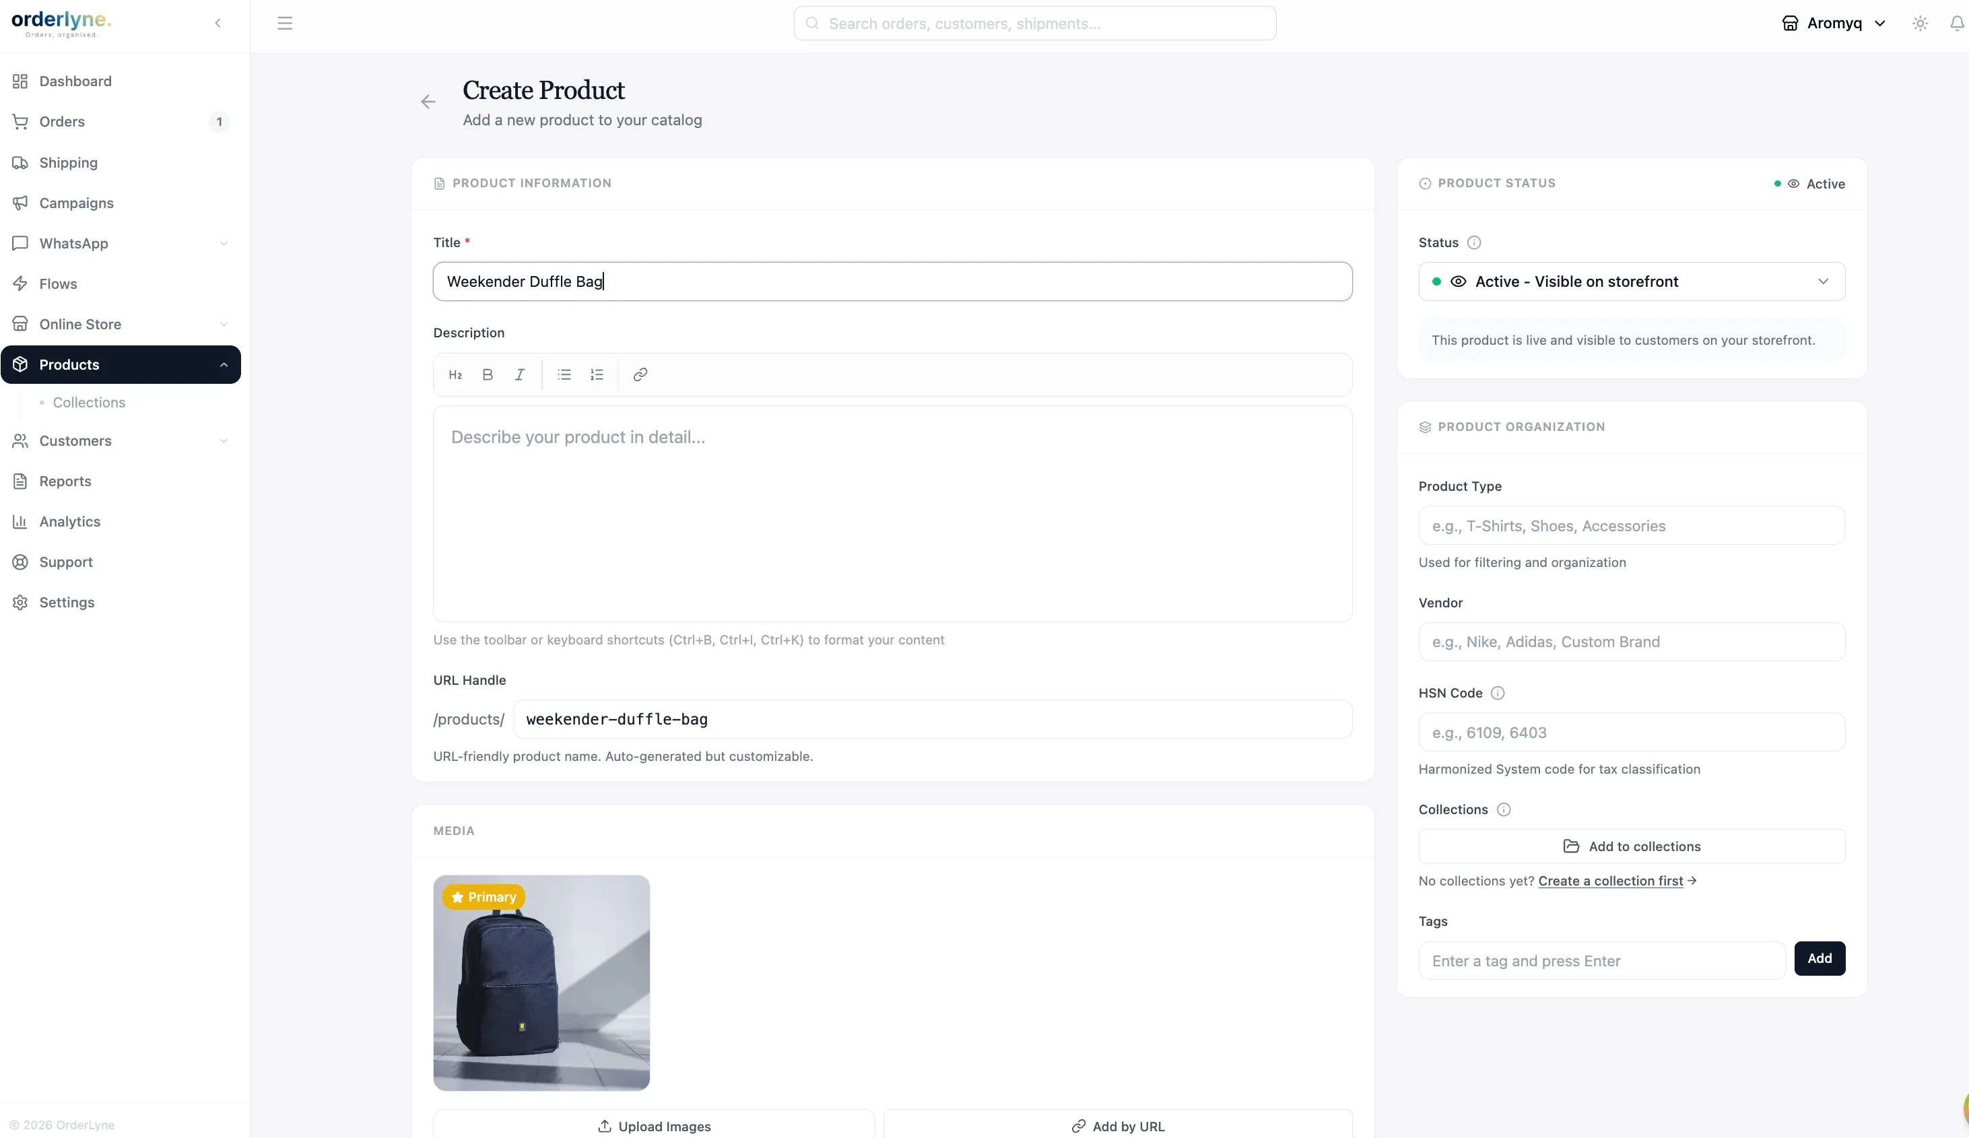
Task: Focus the HSN Code field
Action: pos(1632,733)
